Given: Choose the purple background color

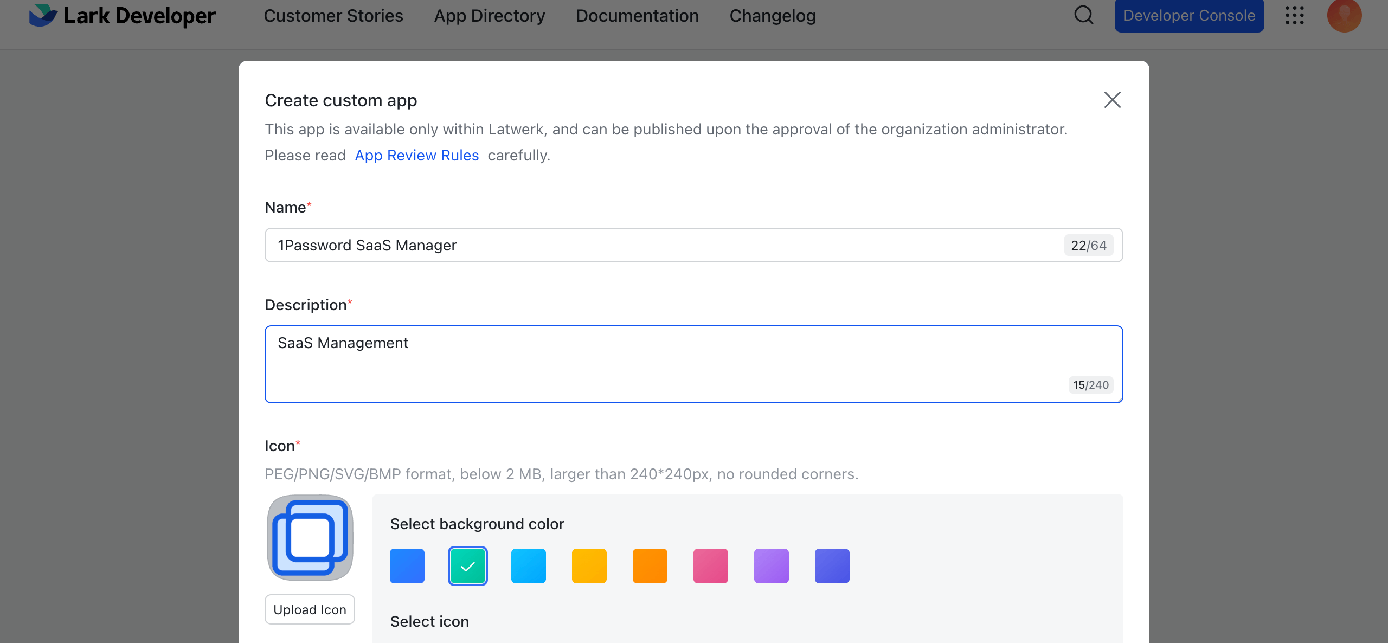Looking at the screenshot, I should (771, 566).
